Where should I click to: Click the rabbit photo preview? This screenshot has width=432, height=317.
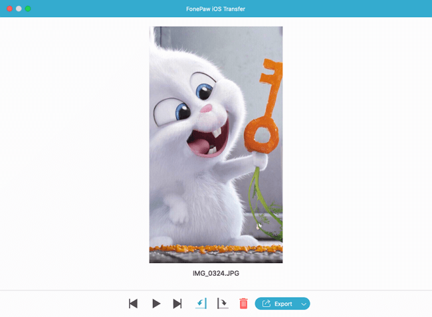pyautogui.click(x=216, y=145)
